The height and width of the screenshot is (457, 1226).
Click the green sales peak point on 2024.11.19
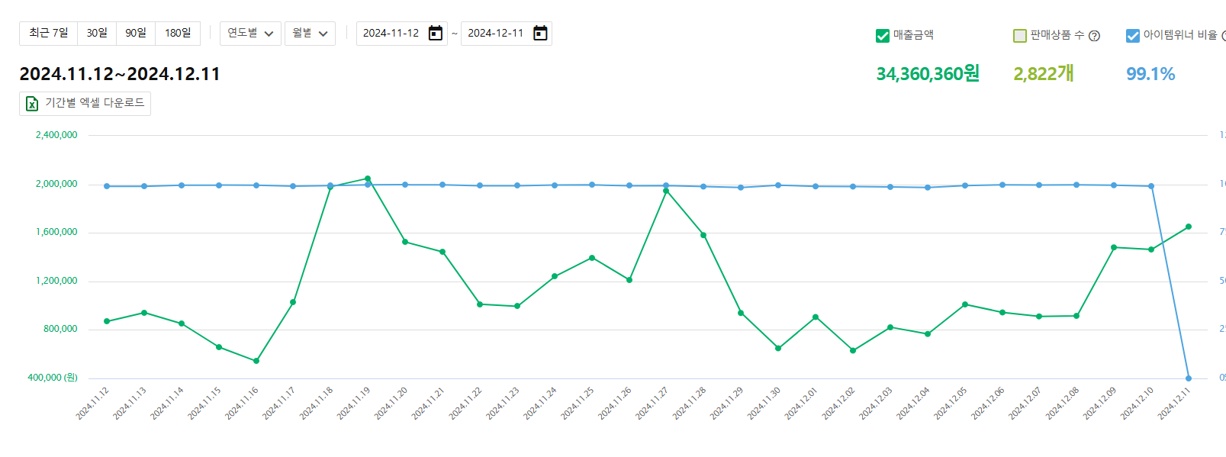pos(368,179)
